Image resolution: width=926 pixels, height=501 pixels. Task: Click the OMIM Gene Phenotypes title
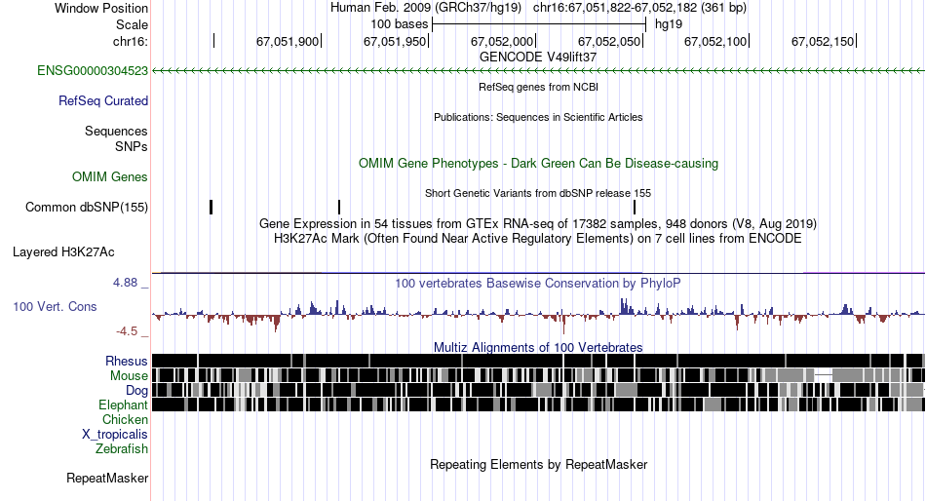point(538,164)
